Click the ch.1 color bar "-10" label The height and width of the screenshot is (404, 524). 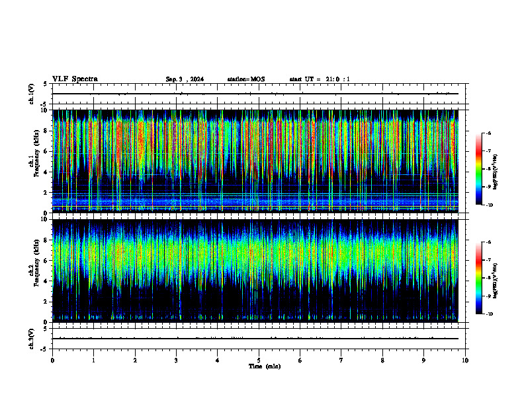pos(489,205)
